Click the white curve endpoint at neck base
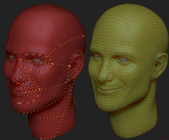169x140 pixels. (x=41, y=139)
